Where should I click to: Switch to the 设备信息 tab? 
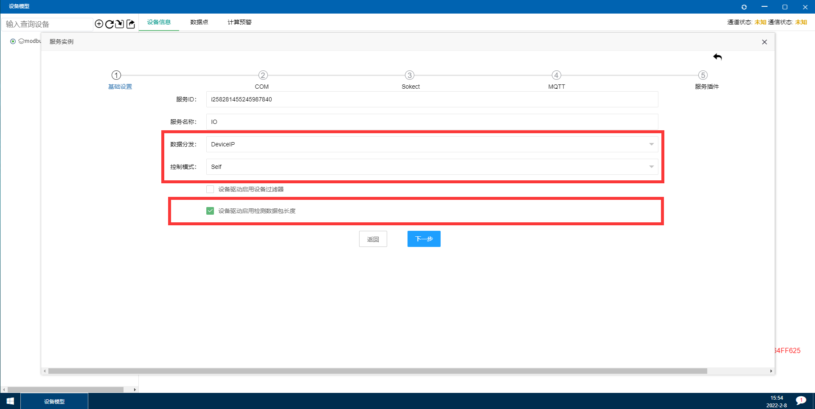click(159, 22)
